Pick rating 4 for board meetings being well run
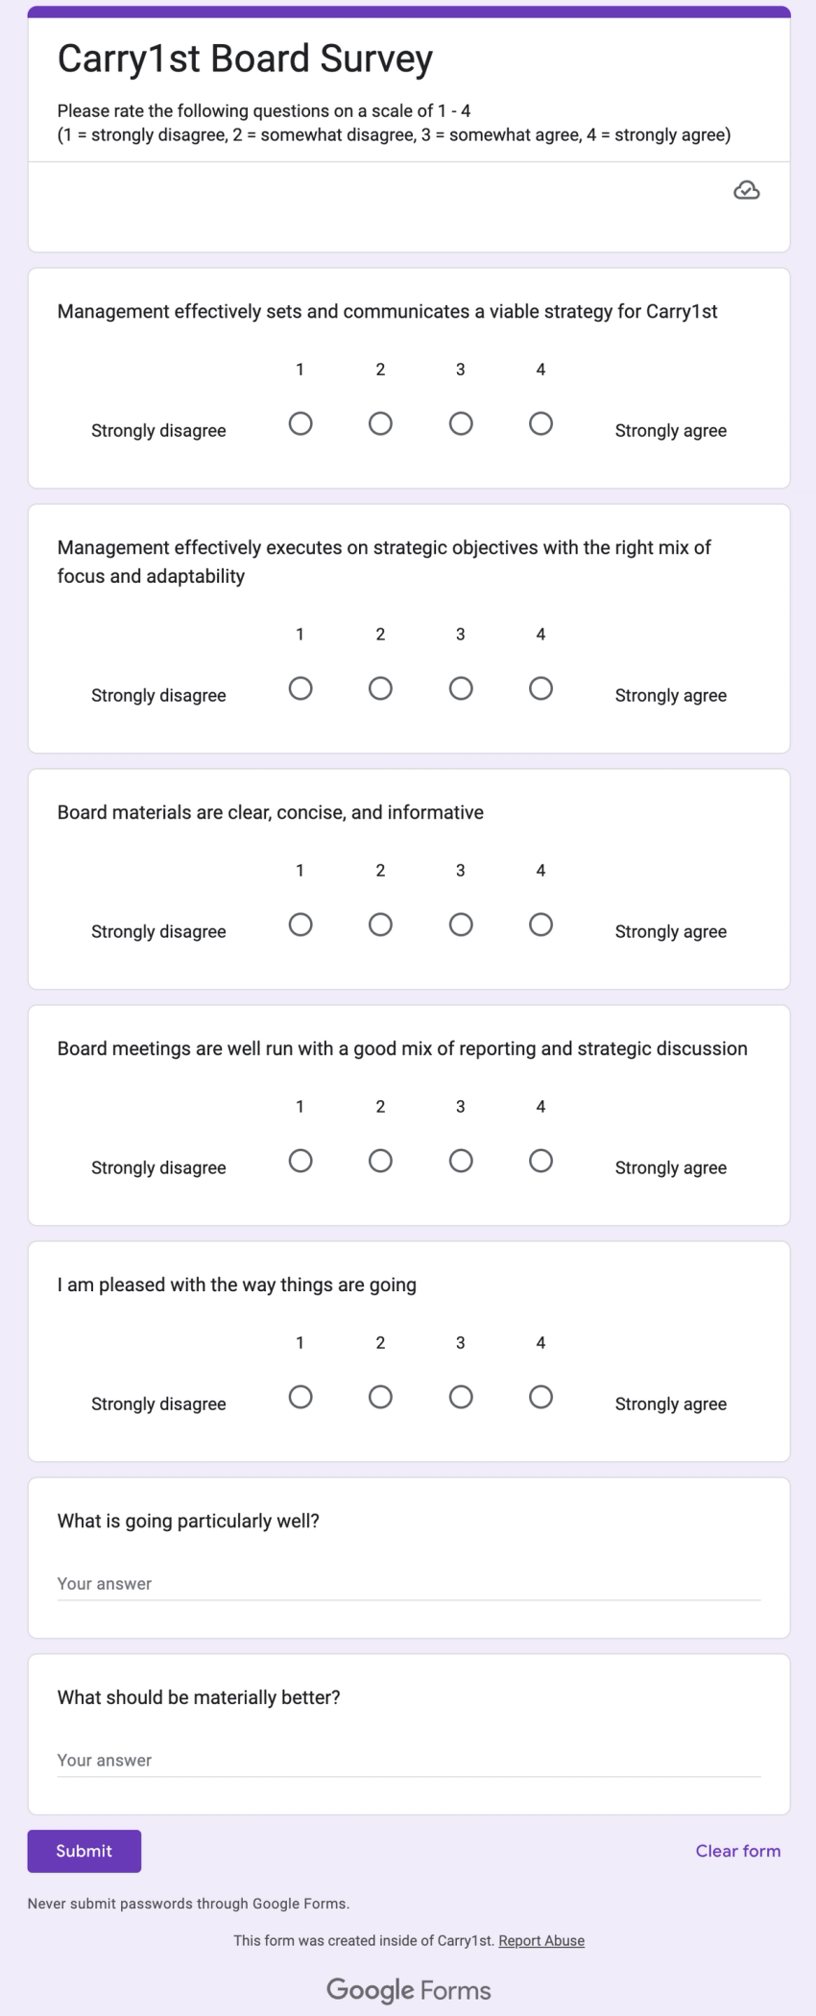This screenshot has width=816, height=2016. point(540,1160)
